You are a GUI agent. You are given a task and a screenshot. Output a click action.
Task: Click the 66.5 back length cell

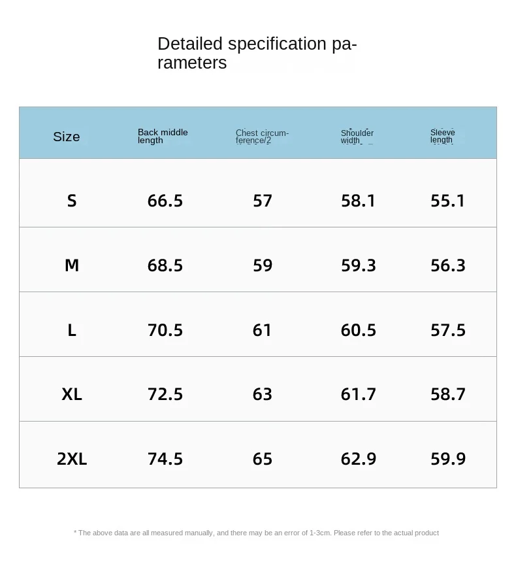click(165, 201)
